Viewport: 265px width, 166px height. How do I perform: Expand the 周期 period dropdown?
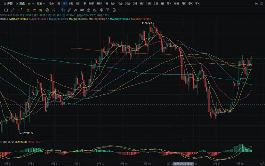[x=40, y=4]
